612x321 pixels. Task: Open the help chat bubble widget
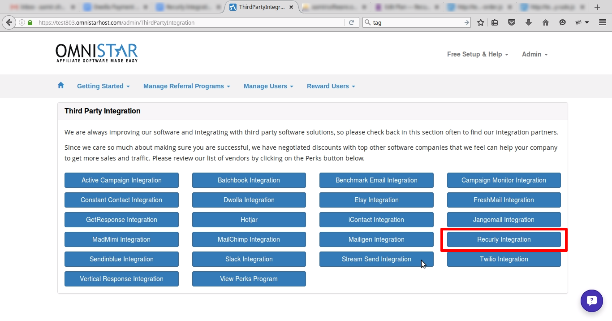pos(591,300)
